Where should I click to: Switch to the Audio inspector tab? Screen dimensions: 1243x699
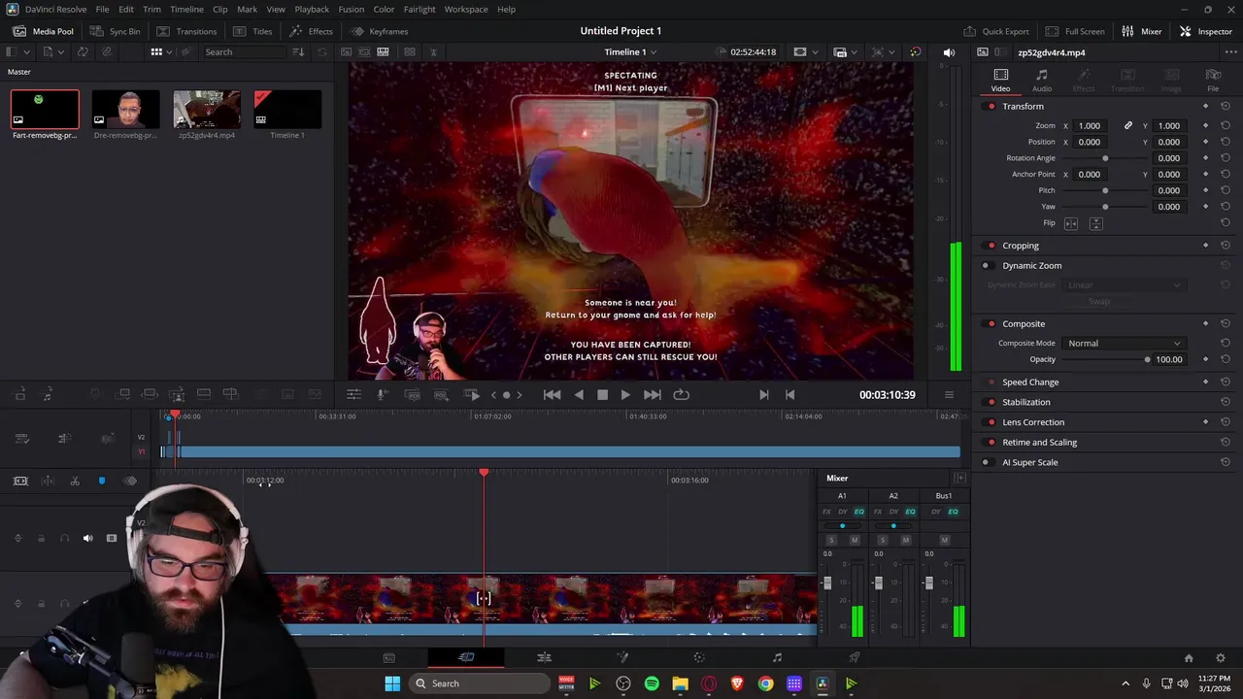coord(1042,81)
